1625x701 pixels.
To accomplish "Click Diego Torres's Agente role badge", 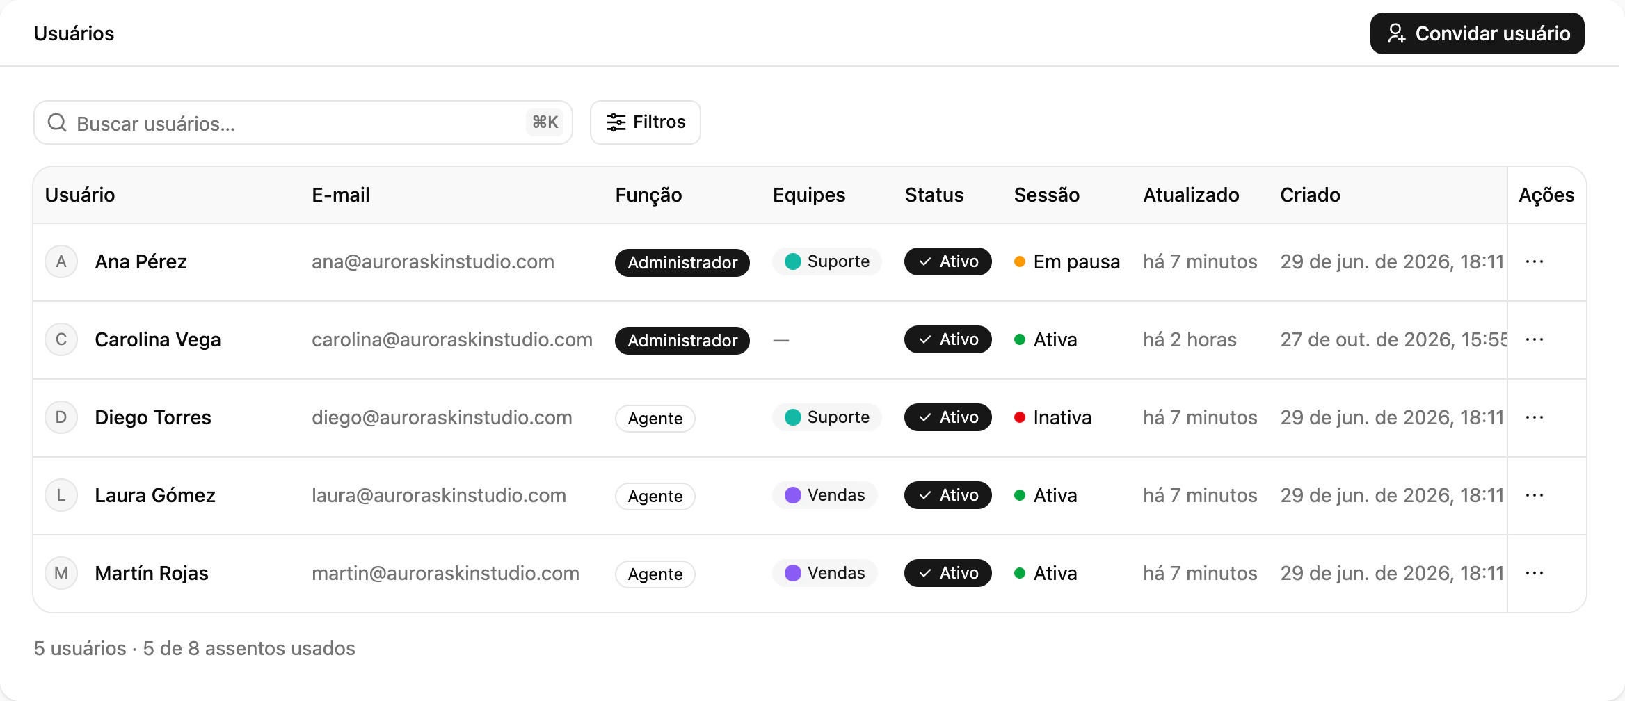I will [655, 418].
